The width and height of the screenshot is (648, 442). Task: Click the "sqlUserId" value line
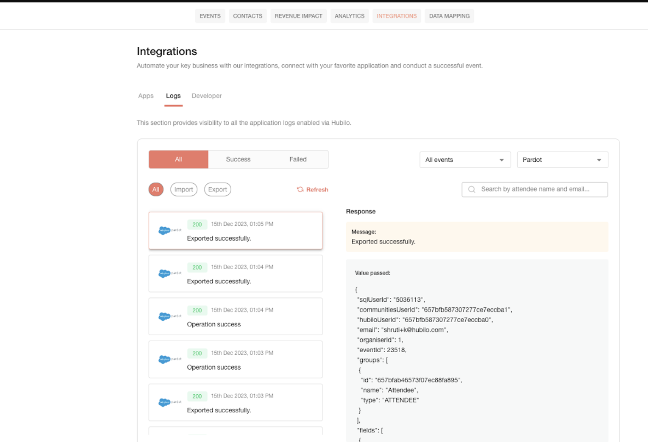(391, 300)
